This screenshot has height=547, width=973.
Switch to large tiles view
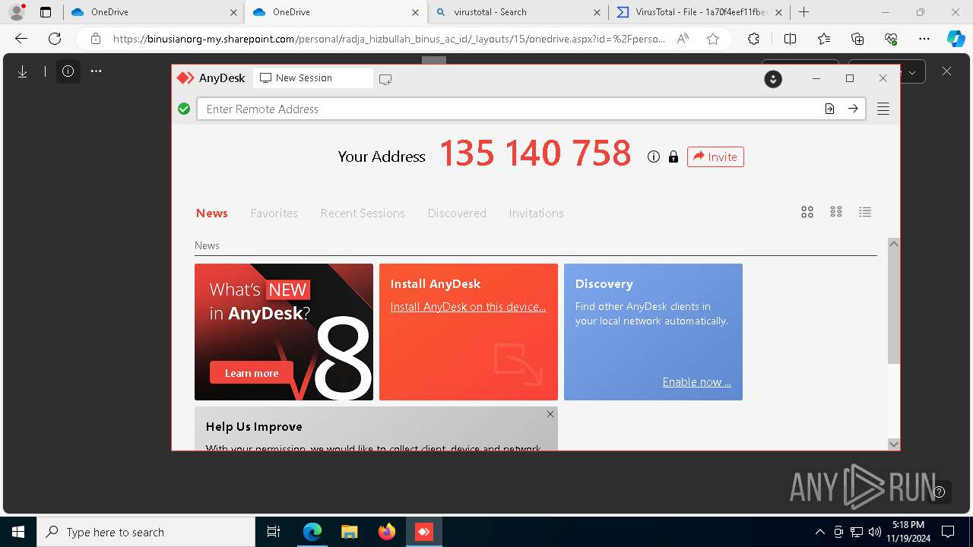[x=807, y=212]
